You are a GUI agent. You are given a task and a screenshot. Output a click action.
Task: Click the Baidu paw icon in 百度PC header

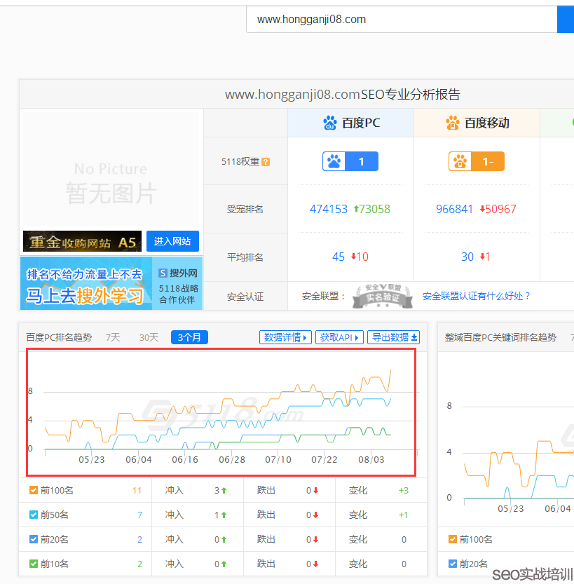tap(329, 123)
